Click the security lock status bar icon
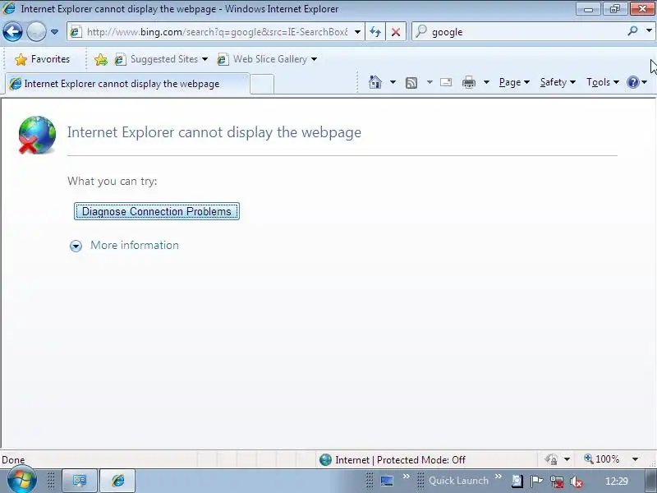Screen dimensions: 657x493 [x=551, y=459]
